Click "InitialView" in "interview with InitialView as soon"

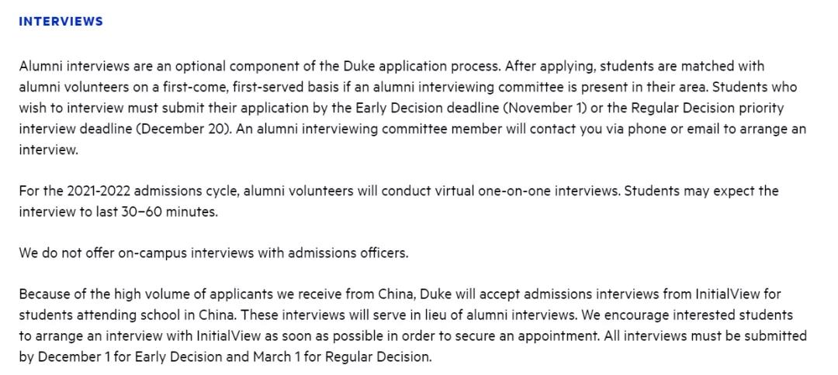click(x=232, y=336)
